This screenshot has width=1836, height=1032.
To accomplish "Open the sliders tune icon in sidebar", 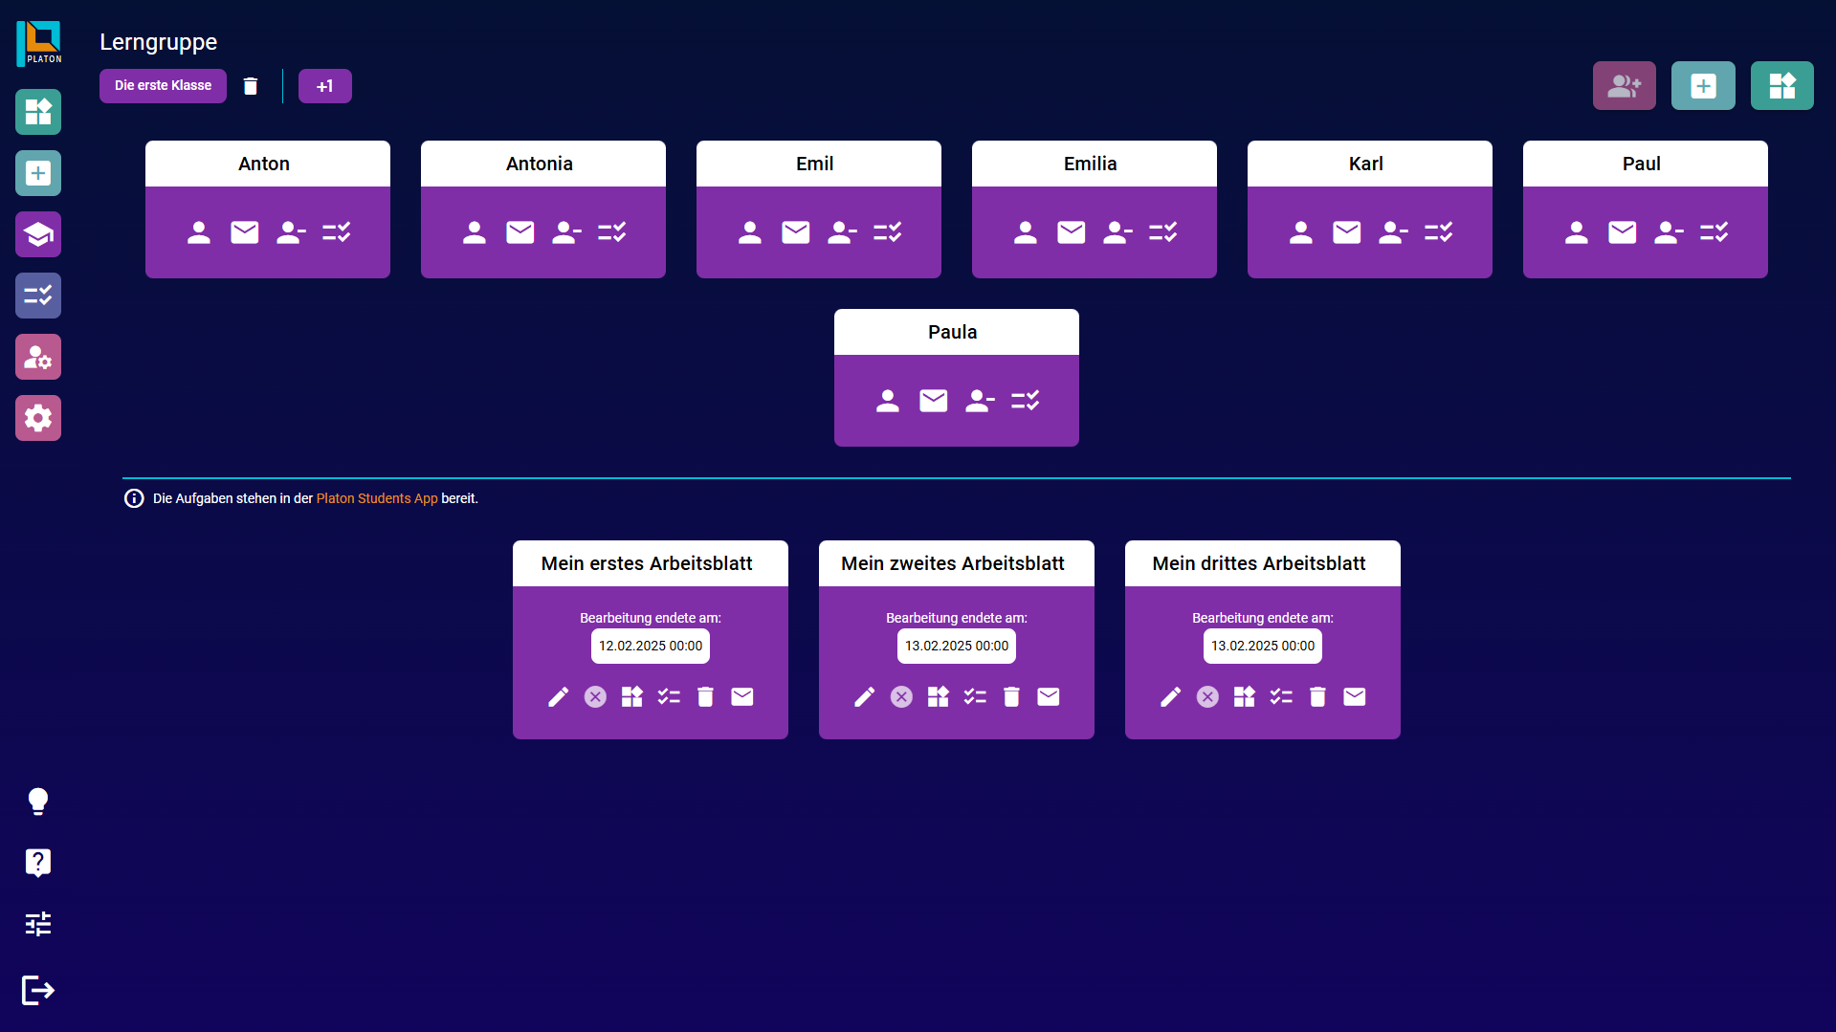I will pos(38,924).
